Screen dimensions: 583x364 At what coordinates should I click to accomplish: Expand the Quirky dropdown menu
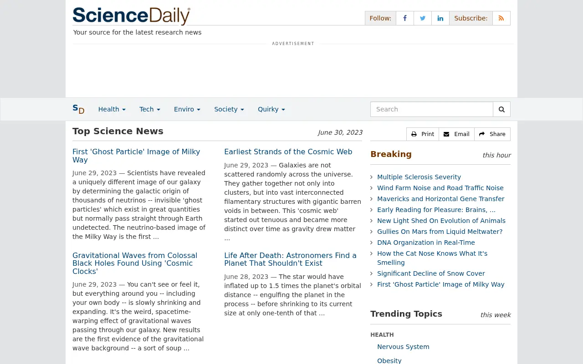[x=271, y=109]
